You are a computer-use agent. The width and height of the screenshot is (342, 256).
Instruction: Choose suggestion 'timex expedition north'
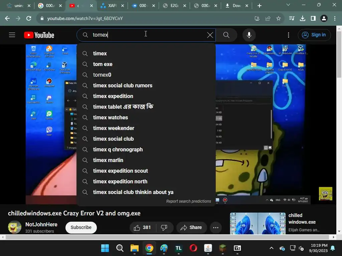[146, 181]
